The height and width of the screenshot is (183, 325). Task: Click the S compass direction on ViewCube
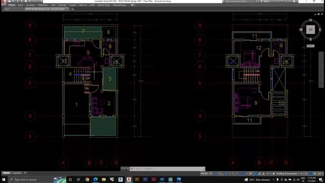click(x=310, y=39)
